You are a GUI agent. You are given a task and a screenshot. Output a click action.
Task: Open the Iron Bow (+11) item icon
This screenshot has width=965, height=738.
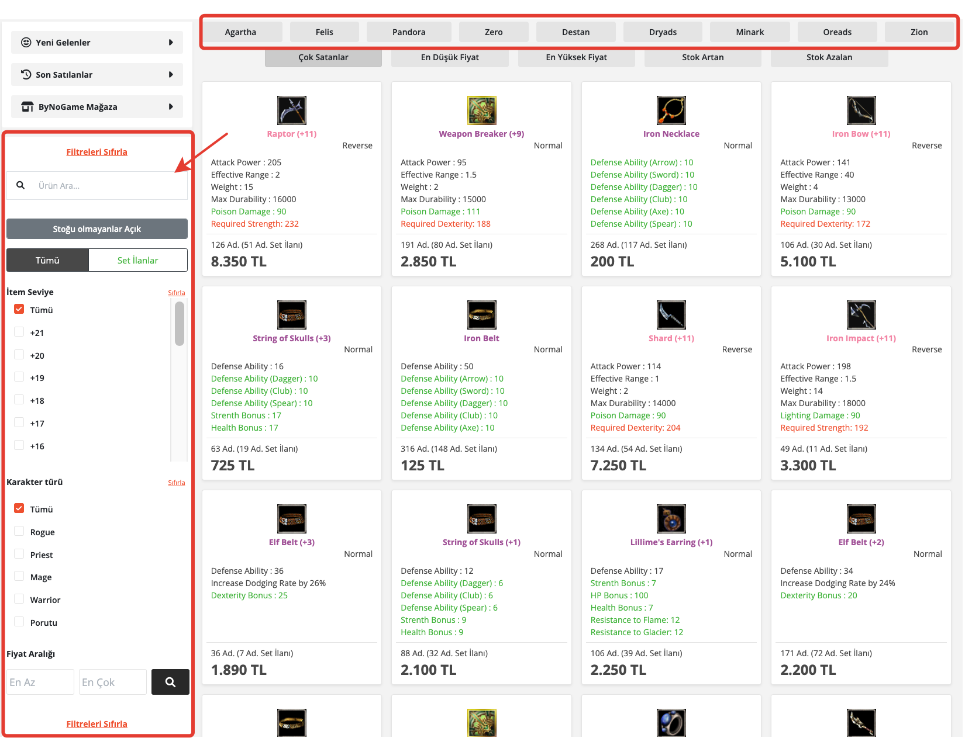(x=861, y=110)
